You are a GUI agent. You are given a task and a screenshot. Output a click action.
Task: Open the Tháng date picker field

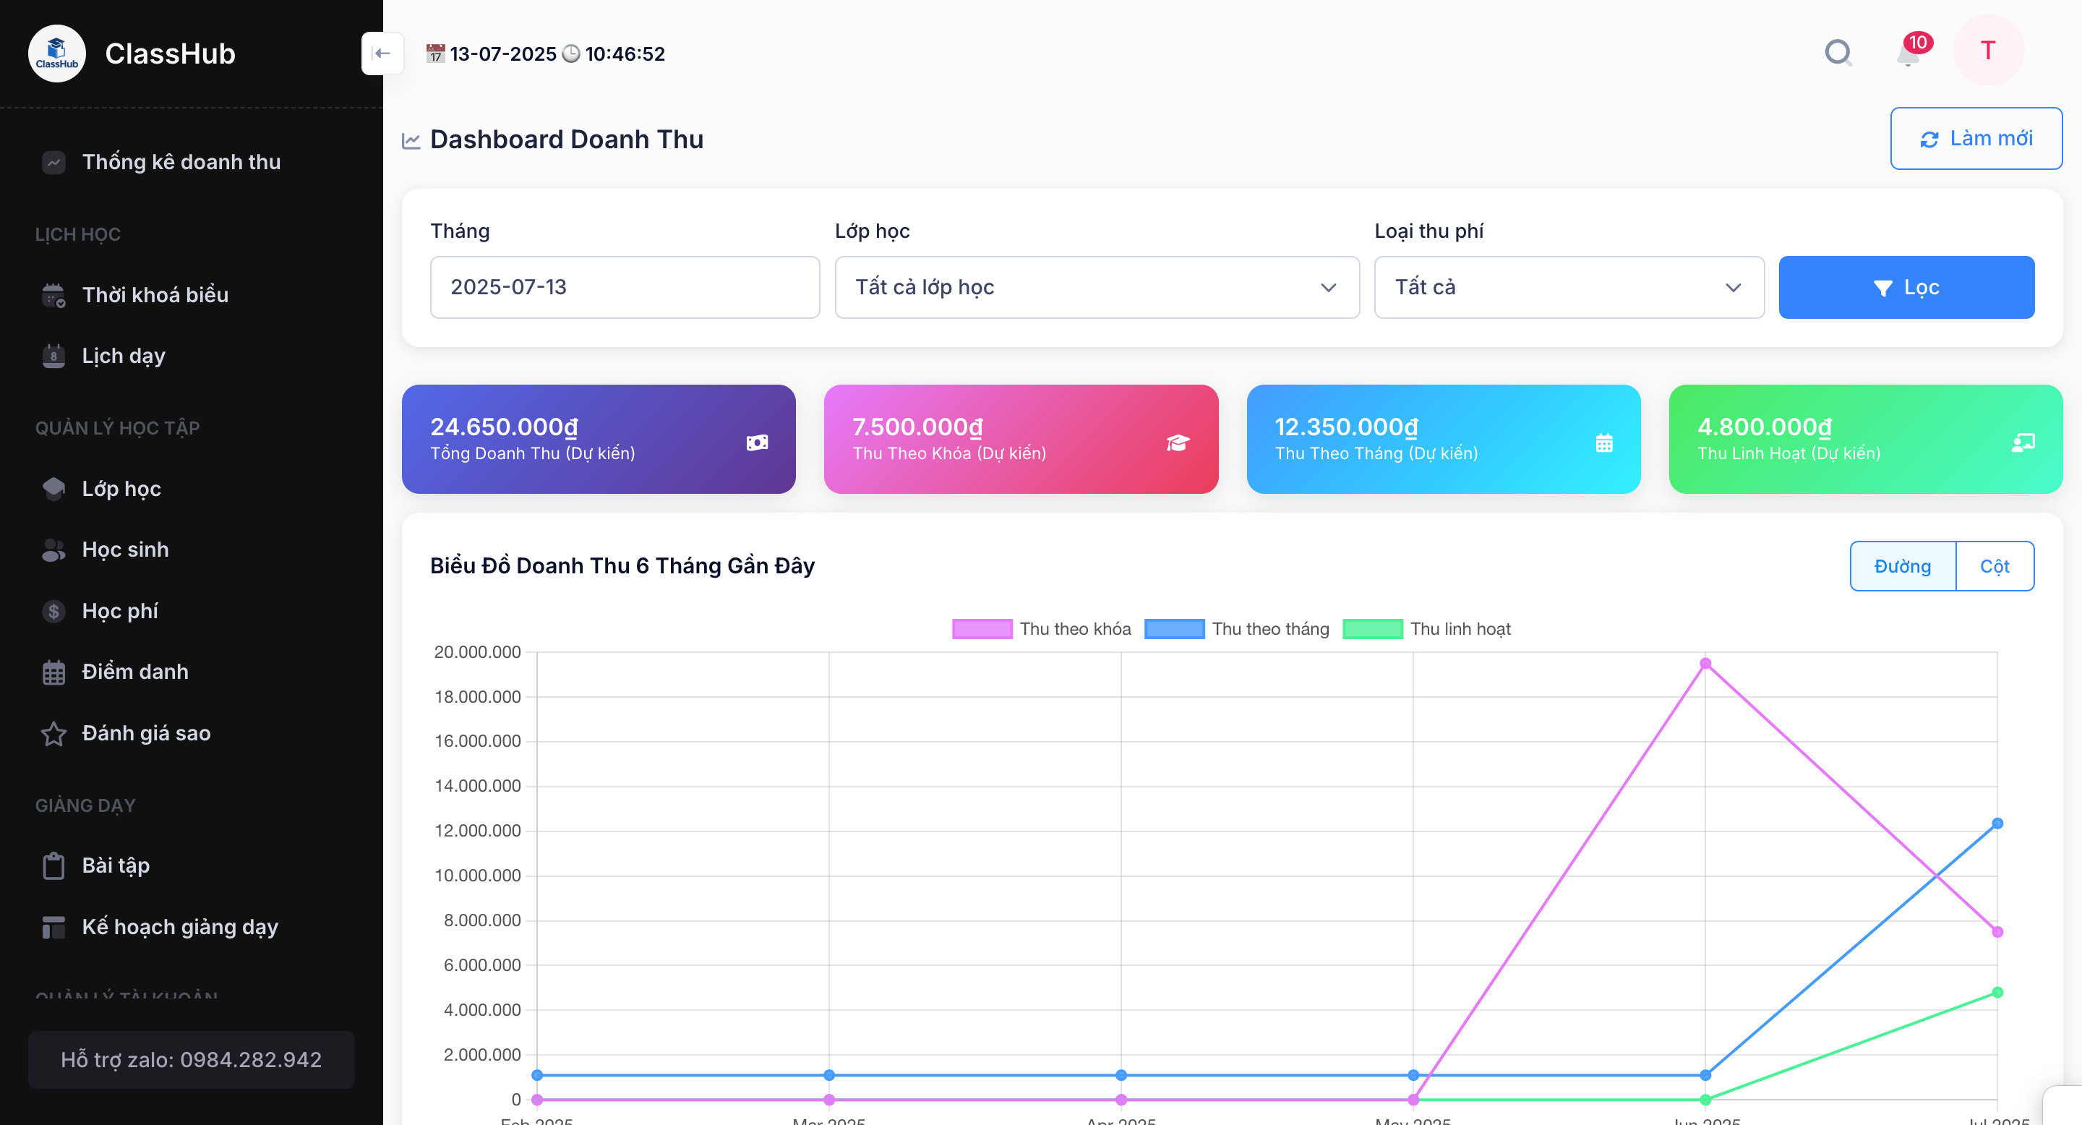tap(624, 288)
